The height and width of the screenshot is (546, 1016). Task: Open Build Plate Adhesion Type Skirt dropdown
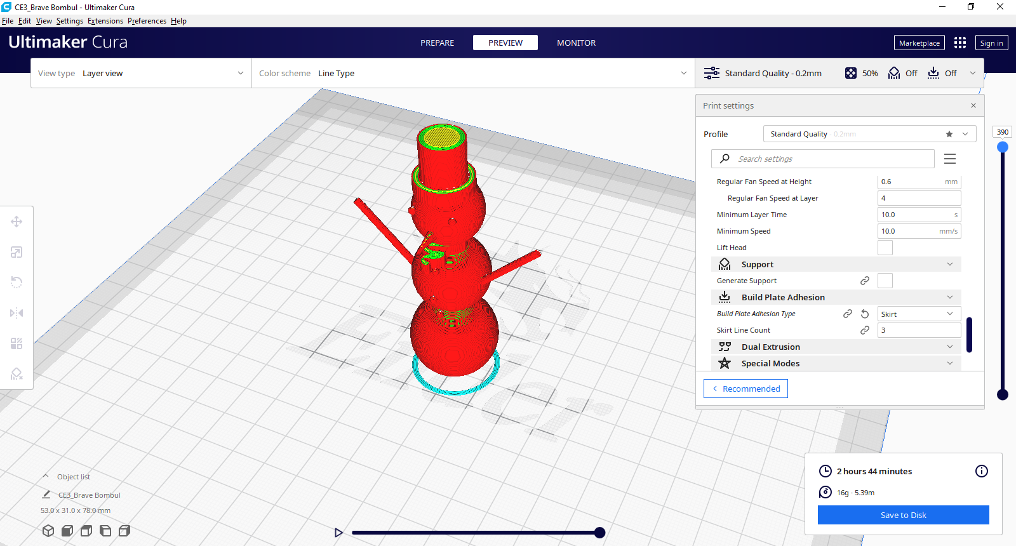919,314
